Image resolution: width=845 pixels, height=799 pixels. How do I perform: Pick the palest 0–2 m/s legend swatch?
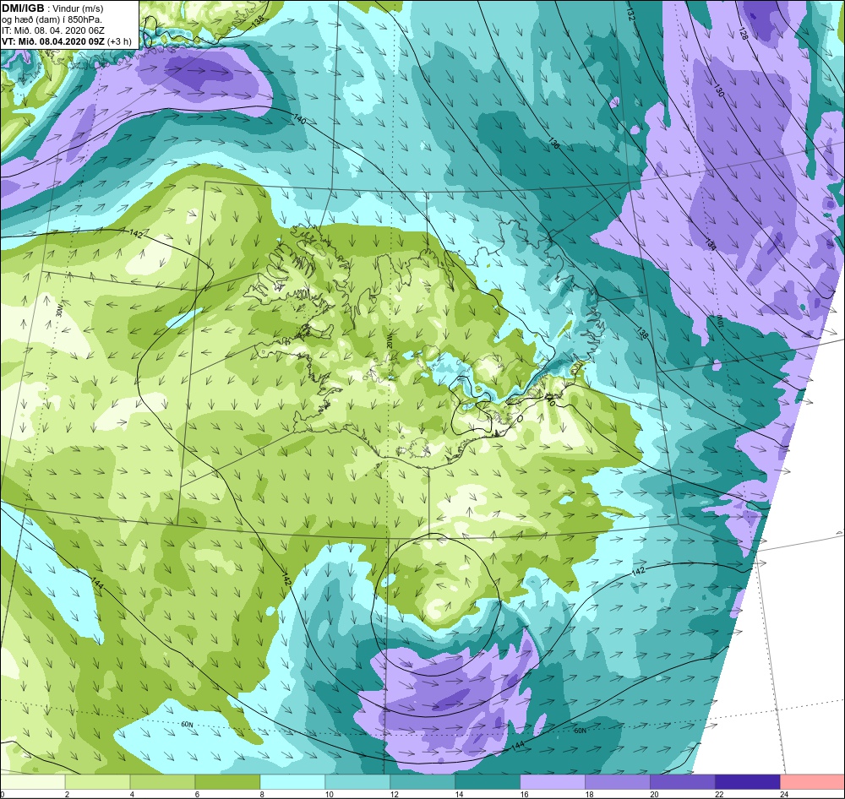[x=33, y=781]
